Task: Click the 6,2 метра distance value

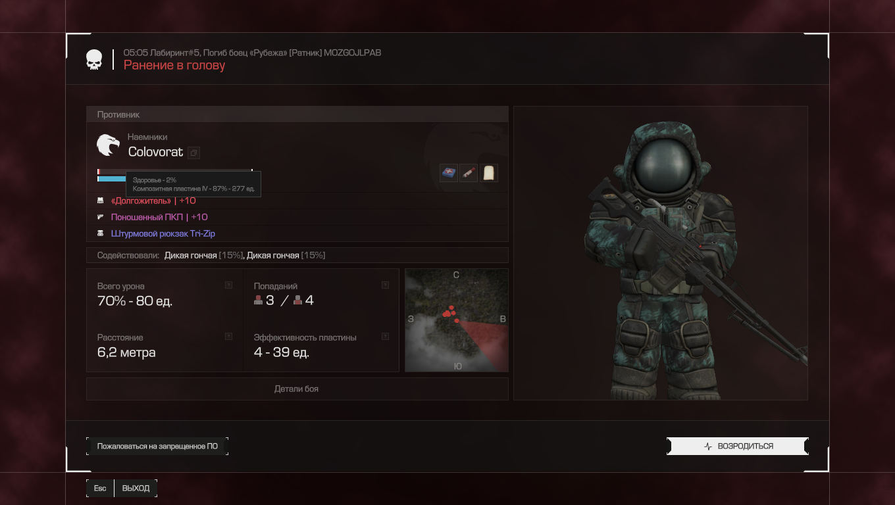Action: tap(126, 352)
